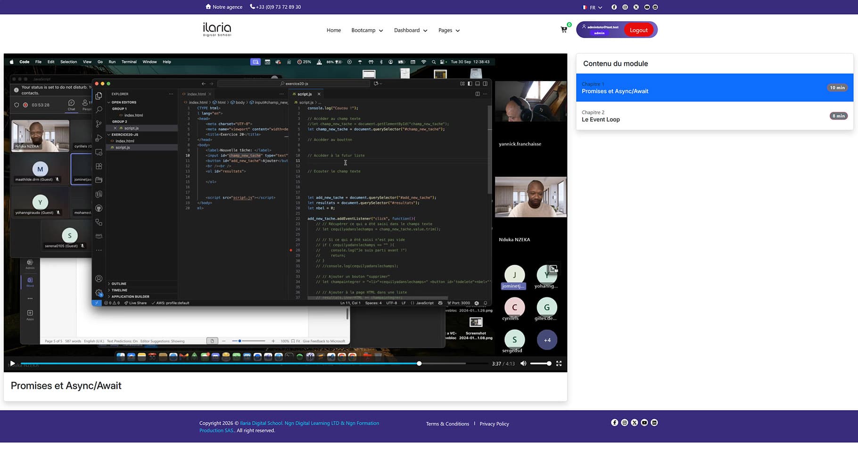Open the Selection menu in the recorded macOS bar
858x468 pixels.
click(x=68, y=62)
